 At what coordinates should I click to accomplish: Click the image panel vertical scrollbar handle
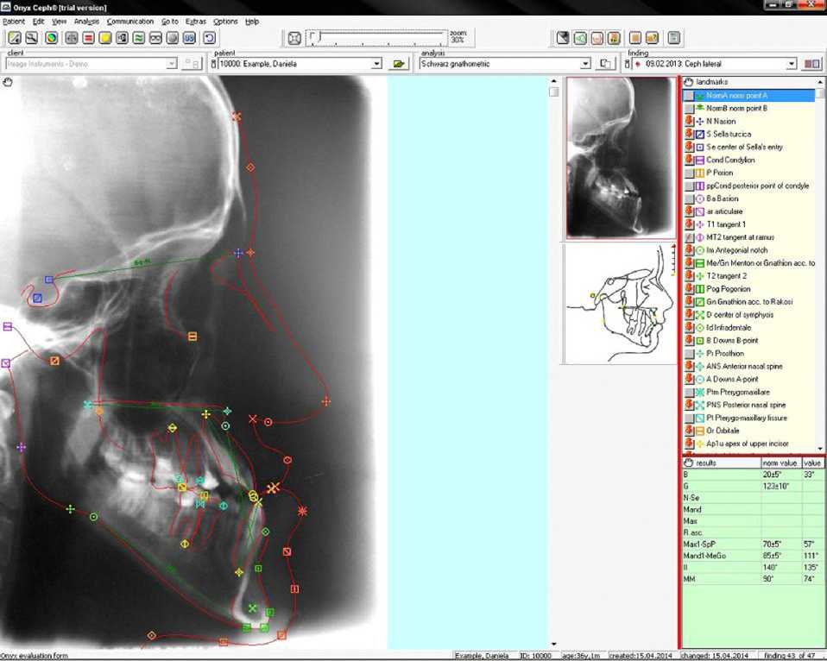(x=553, y=91)
